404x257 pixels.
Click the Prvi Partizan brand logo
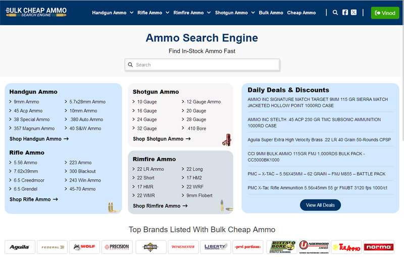click(248, 247)
